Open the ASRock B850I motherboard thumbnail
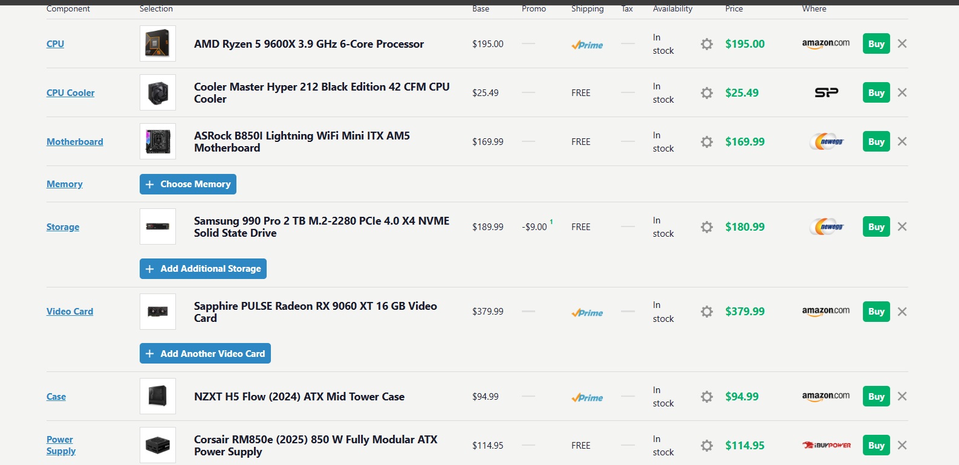Screen dimensions: 959x465 [x=158, y=141]
